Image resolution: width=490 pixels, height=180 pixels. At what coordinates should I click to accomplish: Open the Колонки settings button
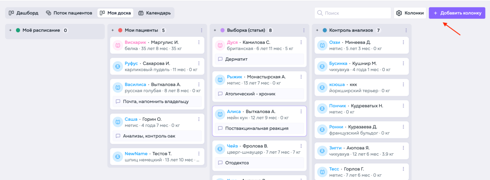coord(410,13)
